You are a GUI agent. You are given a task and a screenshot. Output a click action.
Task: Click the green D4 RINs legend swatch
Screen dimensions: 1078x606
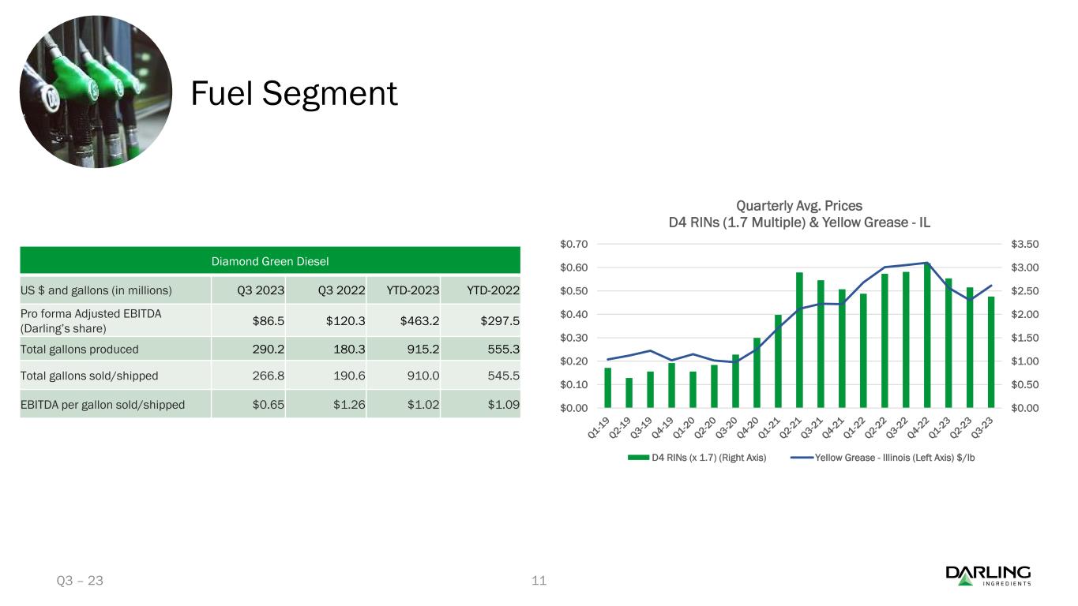(x=638, y=458)
